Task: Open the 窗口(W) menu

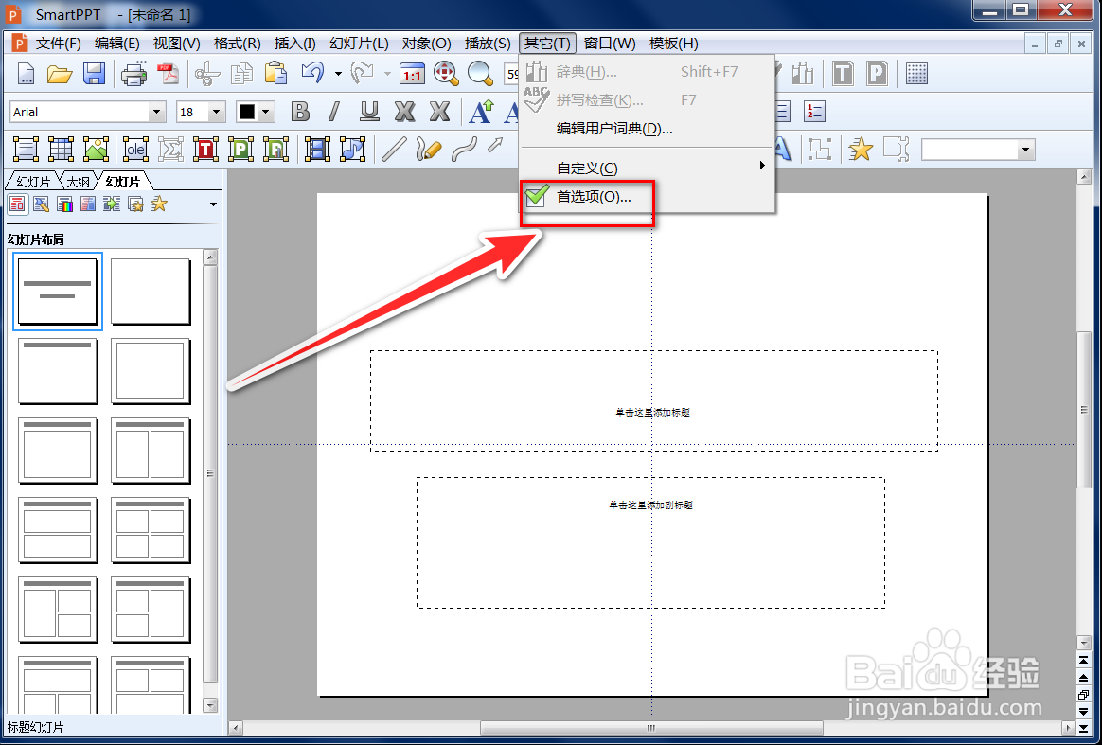Action: 610,44
